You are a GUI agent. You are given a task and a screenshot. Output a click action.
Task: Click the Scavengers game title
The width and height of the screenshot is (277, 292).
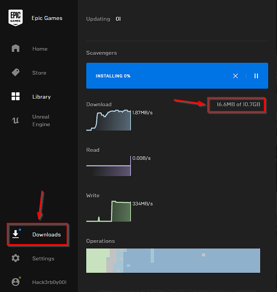tap(101, 53)
